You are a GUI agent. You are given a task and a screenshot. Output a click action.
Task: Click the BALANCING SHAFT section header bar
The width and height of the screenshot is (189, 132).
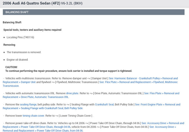click(94, 12)
